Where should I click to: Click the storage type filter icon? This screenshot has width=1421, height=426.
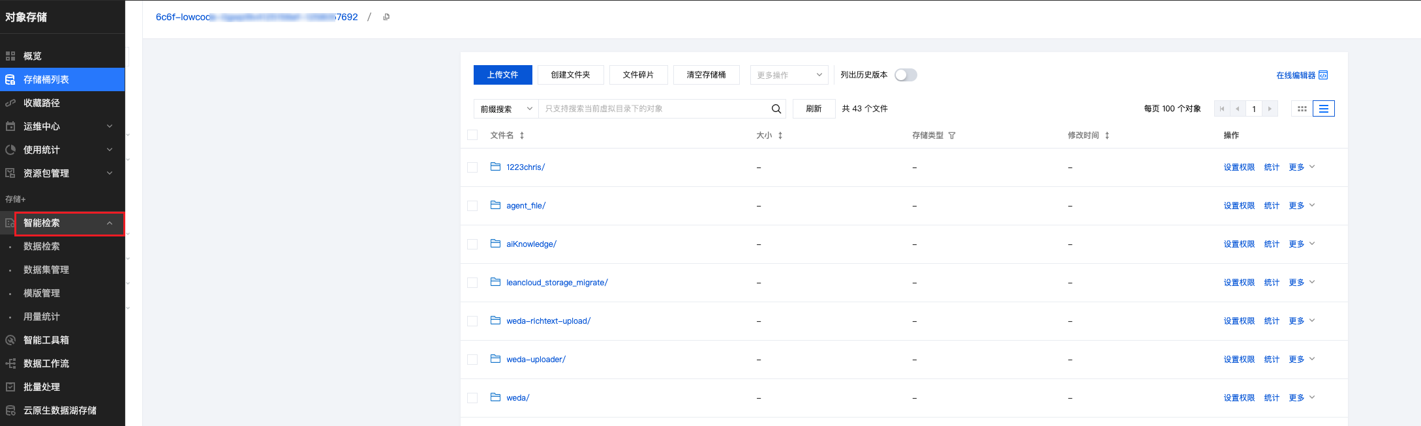click(952, 135)
